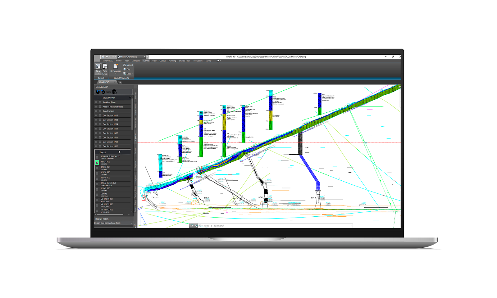Select the Rectangular viewport tool
Image resolution: width=497 pixels, height=298 pixels.
tap(116, 68)
